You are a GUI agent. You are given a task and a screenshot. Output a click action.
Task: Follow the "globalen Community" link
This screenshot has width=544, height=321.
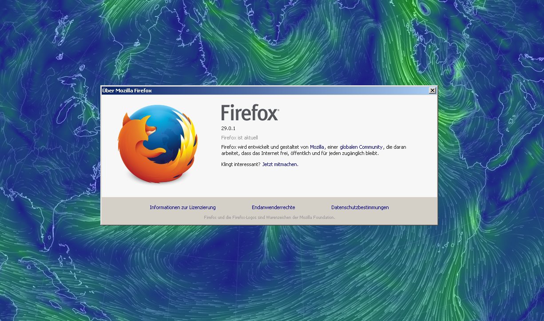coord(361,147)
